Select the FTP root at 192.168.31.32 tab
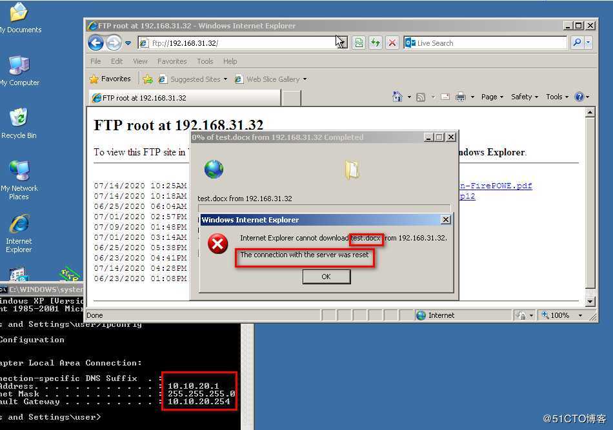Viewport: 613px width, 430px height. click(x=185, y=97)
